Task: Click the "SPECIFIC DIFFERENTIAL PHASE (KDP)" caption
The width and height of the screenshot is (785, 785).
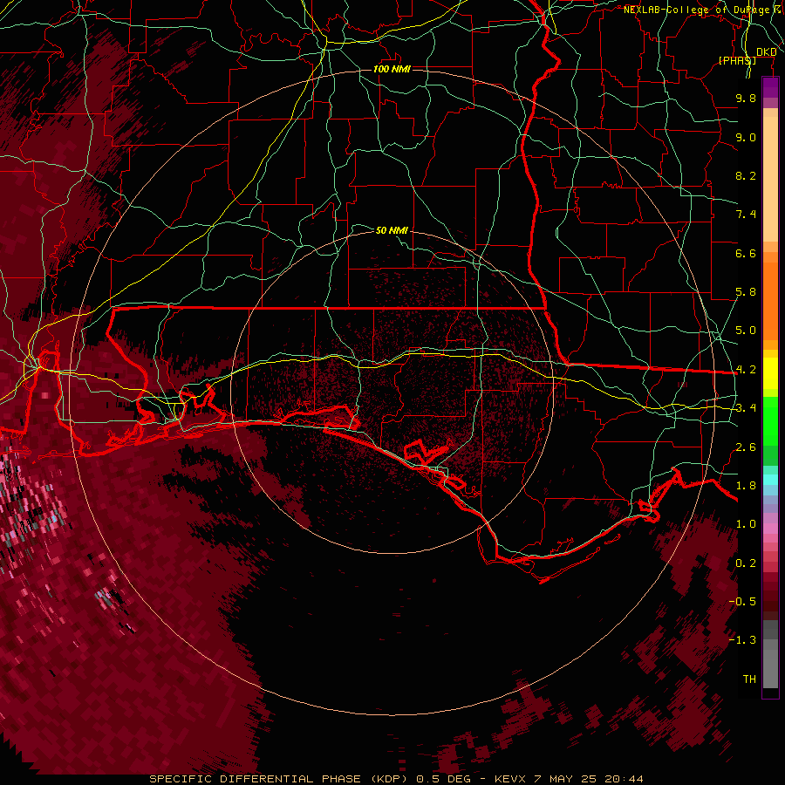Action: [279, 779]
